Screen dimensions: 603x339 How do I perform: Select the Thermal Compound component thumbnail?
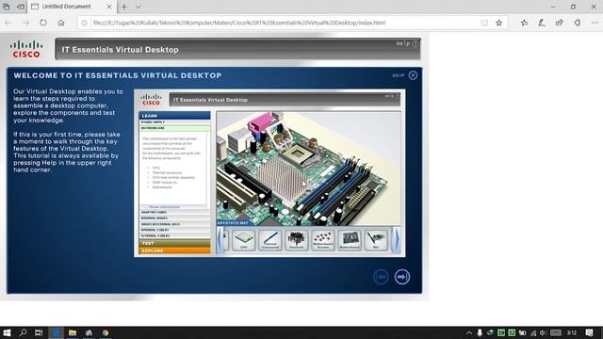click(270, 240)
